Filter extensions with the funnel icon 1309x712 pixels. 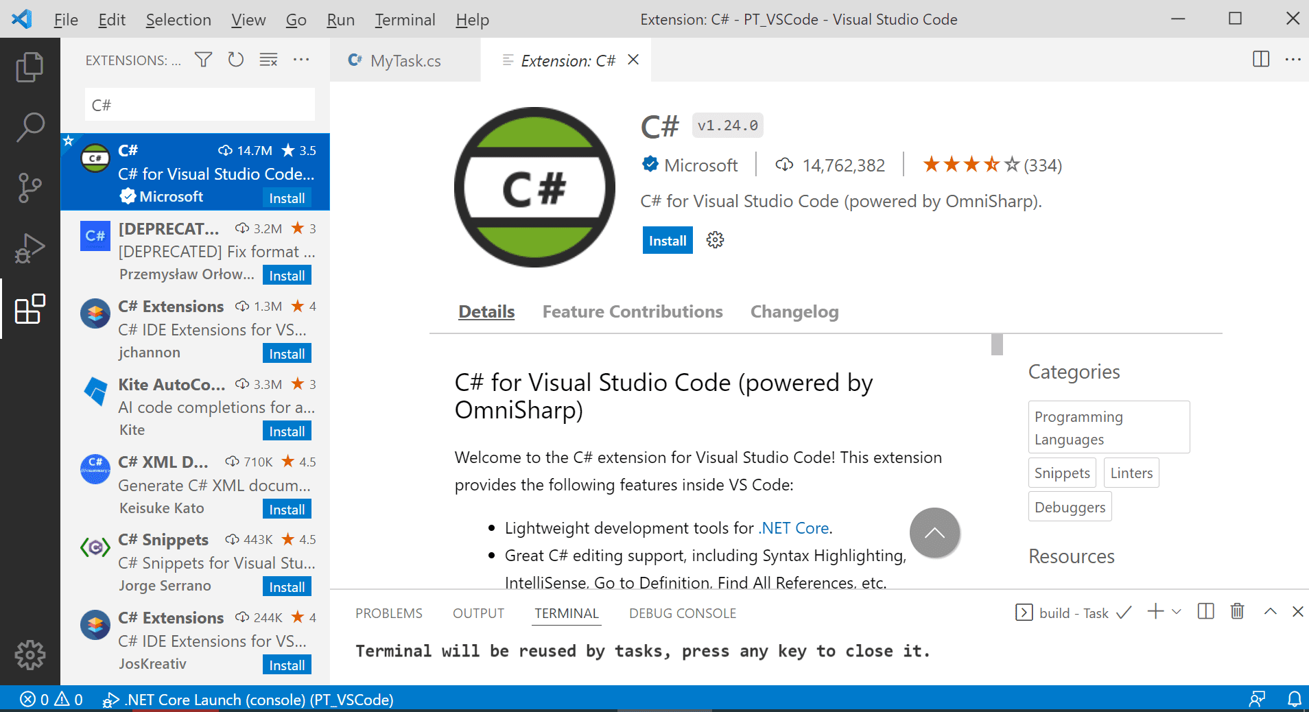[203, 60]
